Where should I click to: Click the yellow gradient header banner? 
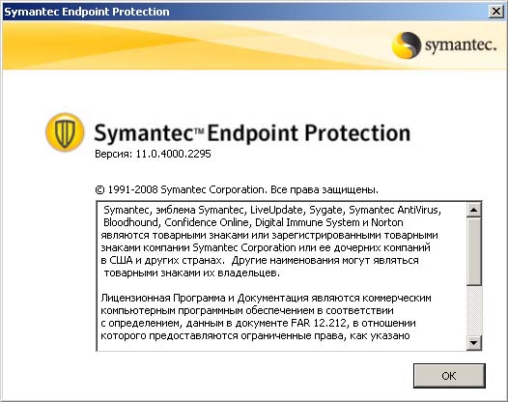click(x=254, y=45)
